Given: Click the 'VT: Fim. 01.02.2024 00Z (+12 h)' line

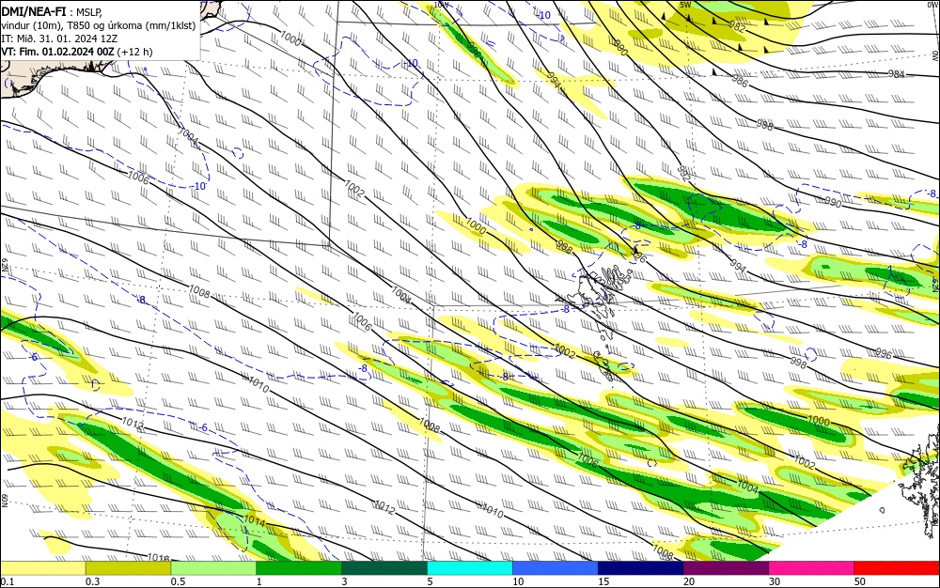Looking at the screenshot, I should [77, 52].
